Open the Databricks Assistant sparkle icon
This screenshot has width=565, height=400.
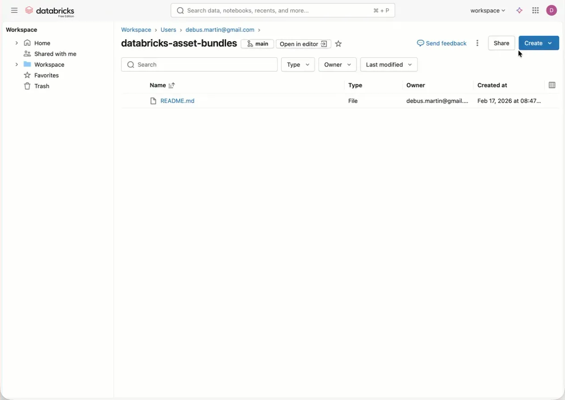coord(519,10)
